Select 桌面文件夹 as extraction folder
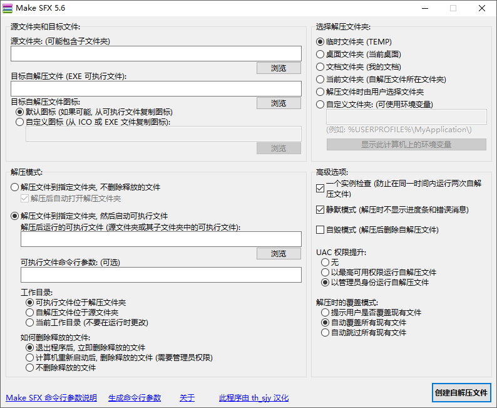The width and height of the screenshot is (497, 408). click(x=320, y=55)
